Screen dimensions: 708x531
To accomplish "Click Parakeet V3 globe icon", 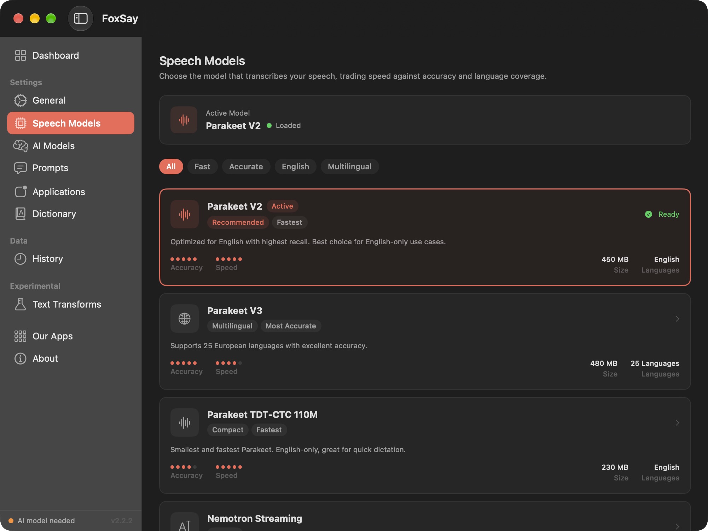I will click(185, 319).
